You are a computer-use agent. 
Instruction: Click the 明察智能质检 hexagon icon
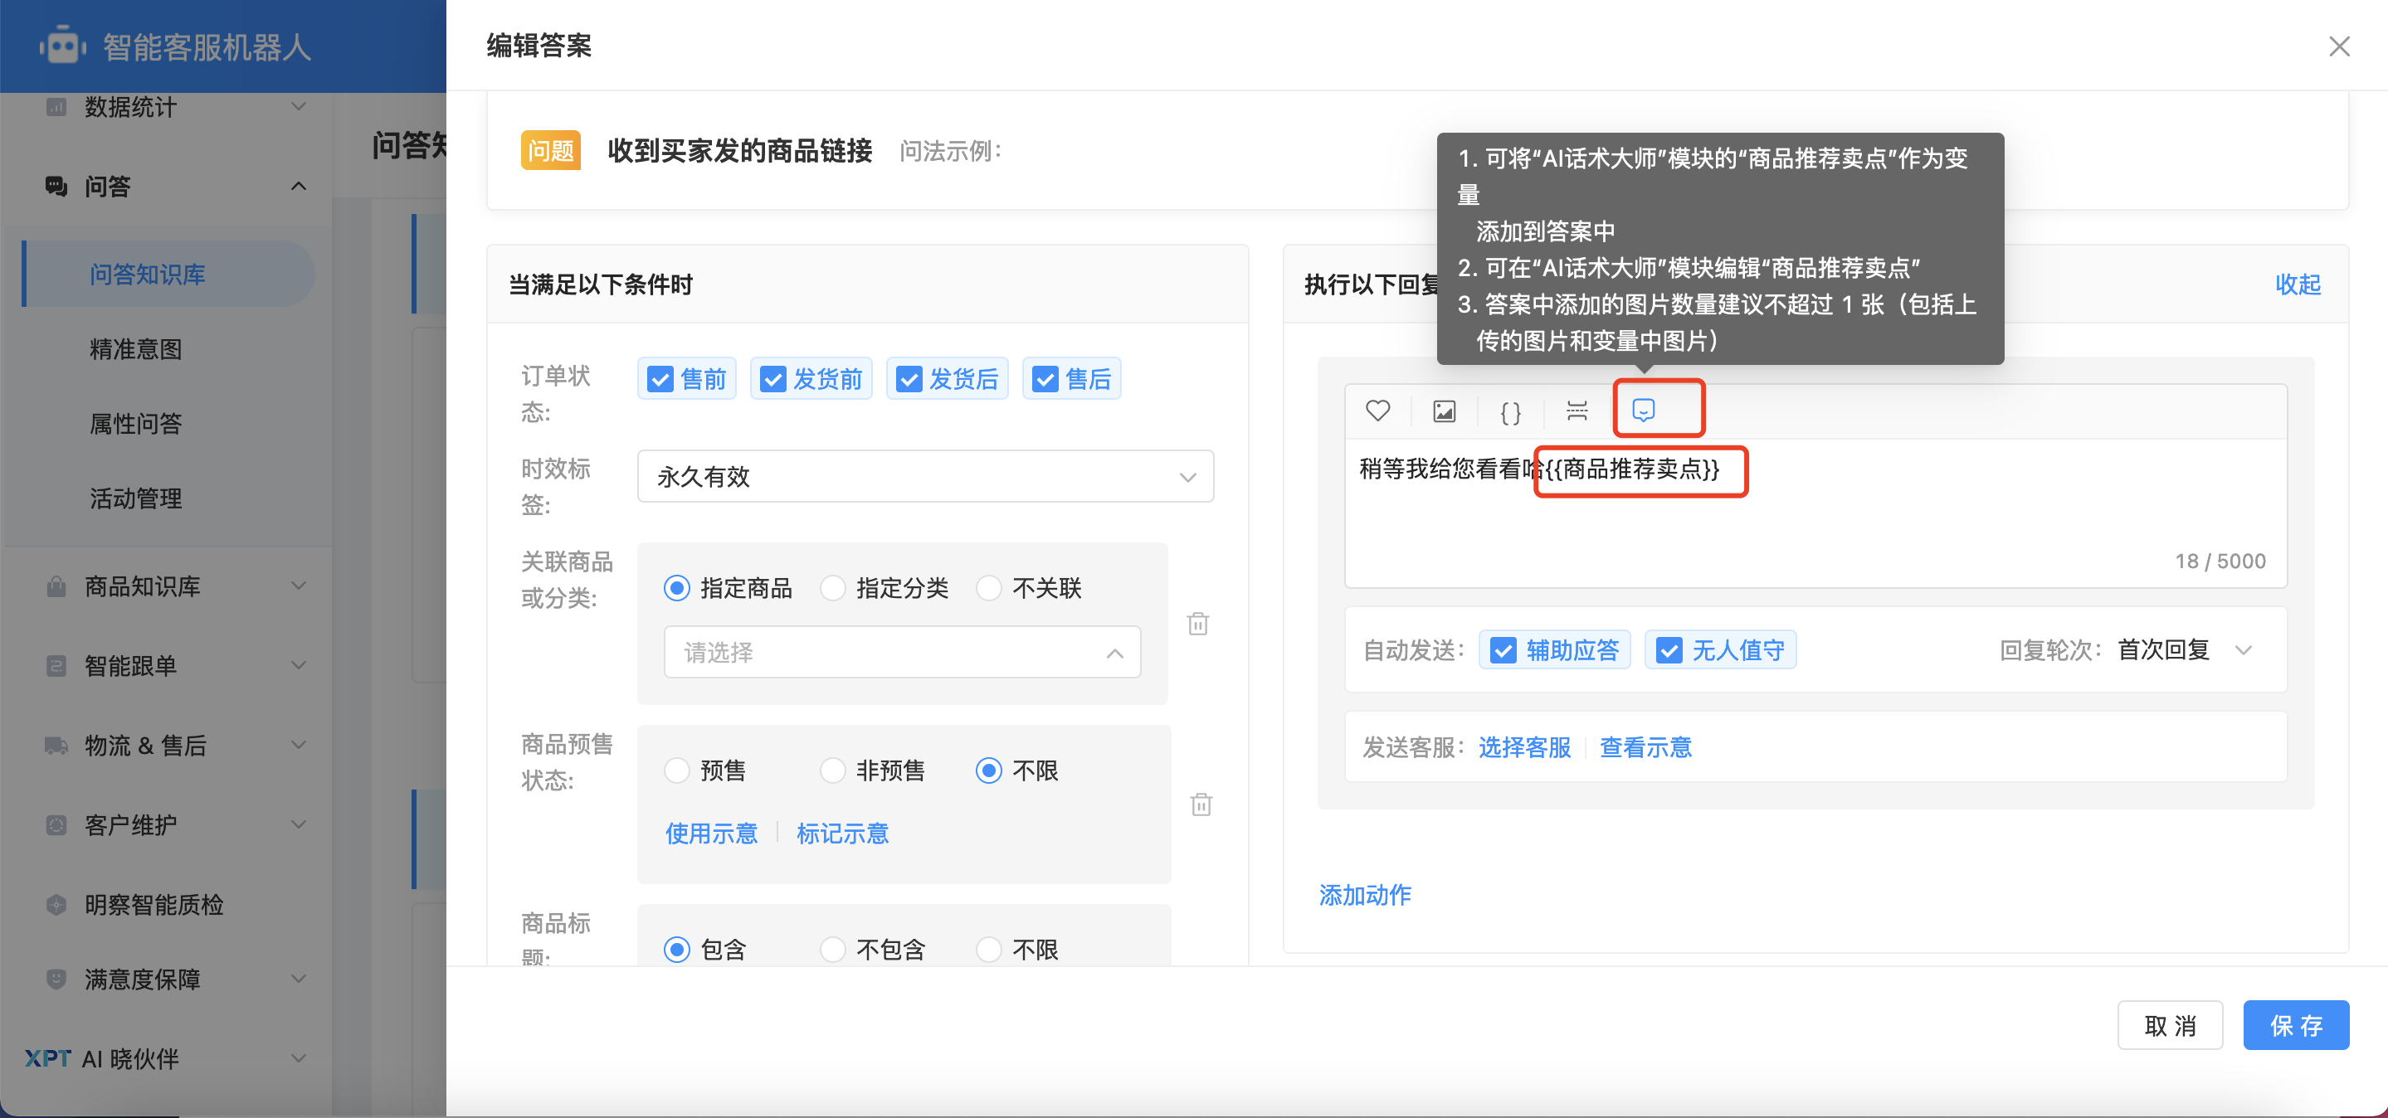coord(56,905)
